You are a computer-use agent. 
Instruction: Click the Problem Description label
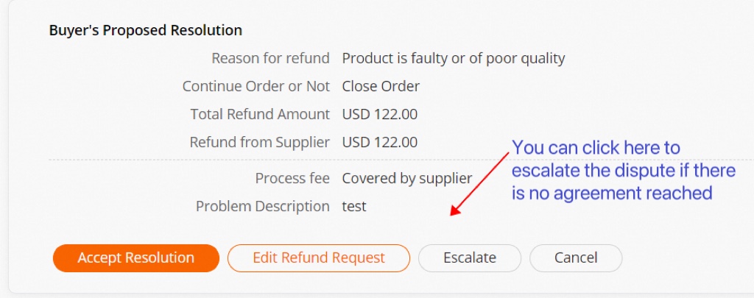pyautogui.click(x=263, y=206)
